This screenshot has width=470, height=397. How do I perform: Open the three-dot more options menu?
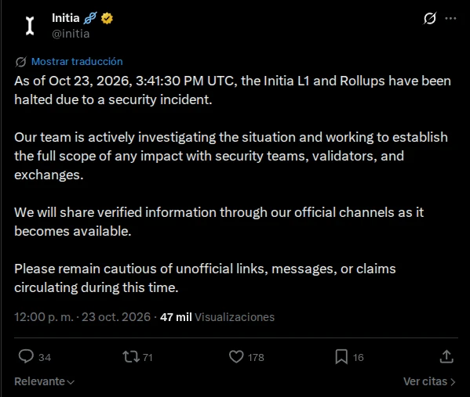click(450, 19)
